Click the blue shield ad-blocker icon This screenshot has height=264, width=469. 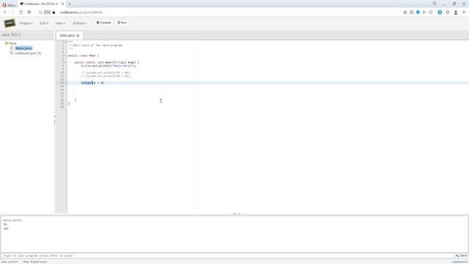tap(418, 12)
